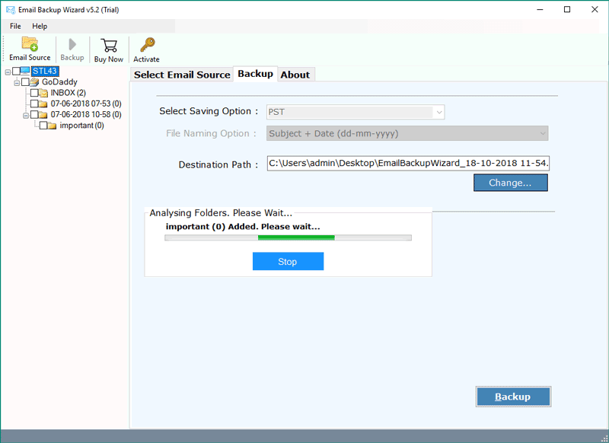The image size is (609, 443).
Task: Select the important (0) tree label
Action: pos(81,126)
